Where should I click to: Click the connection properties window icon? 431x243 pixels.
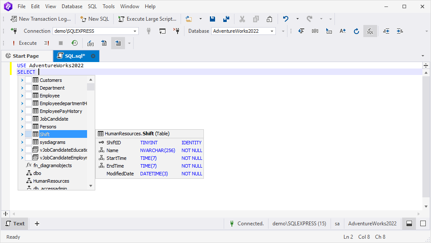[x=162, y=31]
